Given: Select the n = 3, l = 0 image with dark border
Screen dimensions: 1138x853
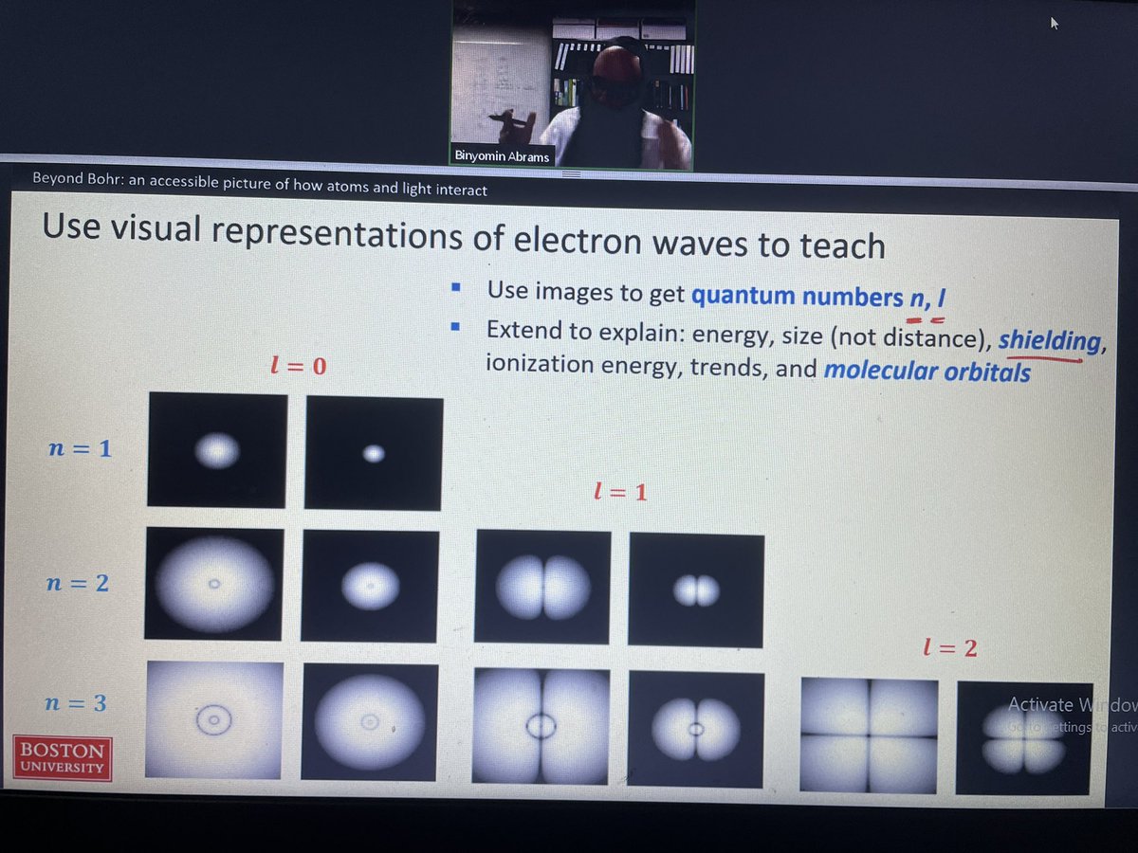Looking at the screenshot, I should [x=370, y=722].
